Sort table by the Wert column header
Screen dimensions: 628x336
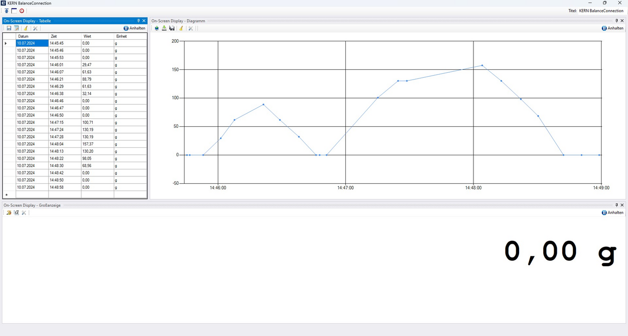97,36
